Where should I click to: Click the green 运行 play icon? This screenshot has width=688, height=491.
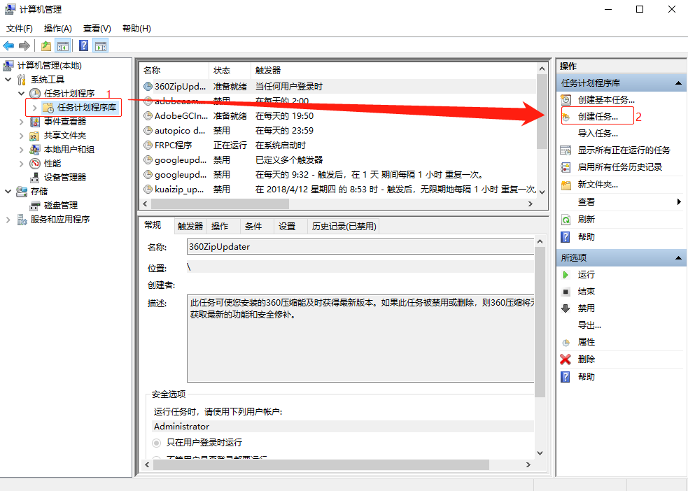(x=566, y=274)
